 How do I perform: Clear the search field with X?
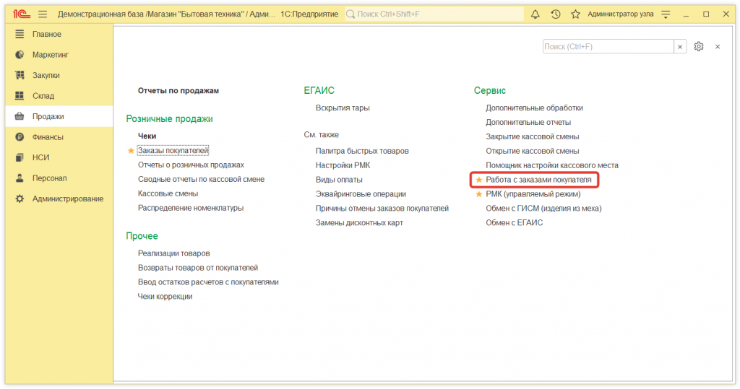point(680,46)
